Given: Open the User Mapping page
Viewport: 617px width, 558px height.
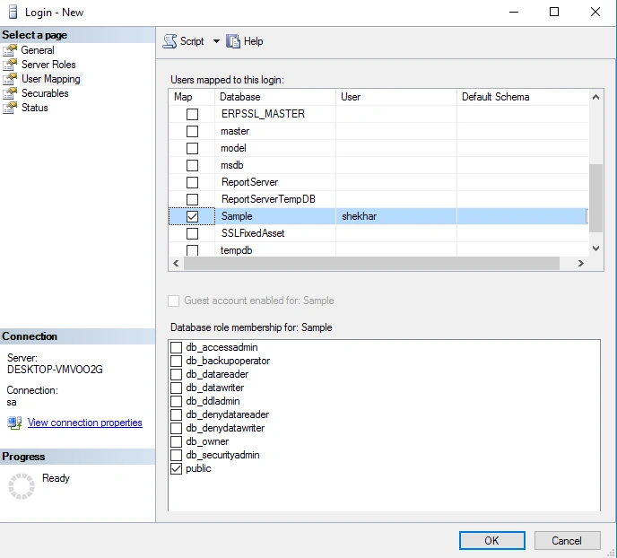Looking at the screenshot, I should coord(51,79).
